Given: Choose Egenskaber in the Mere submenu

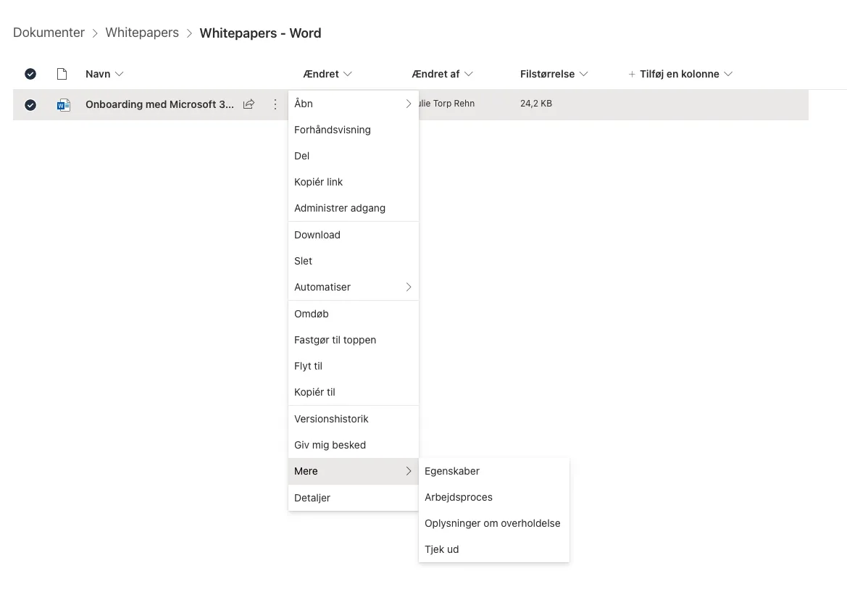Looking at the screenshot, I should click(493, 471).
